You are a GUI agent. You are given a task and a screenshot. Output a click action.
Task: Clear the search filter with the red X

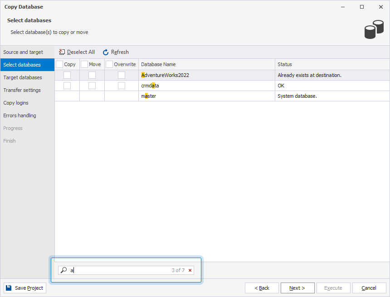[x=190, y=270]
